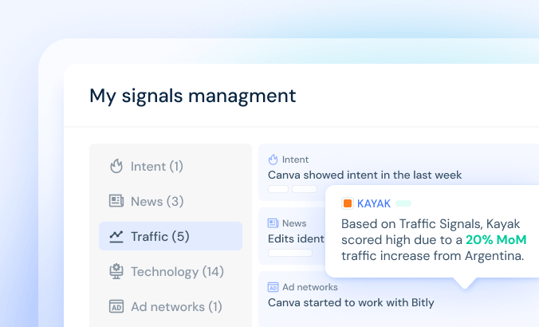Click the monitor gear icon beside Technology

(116, 271)
